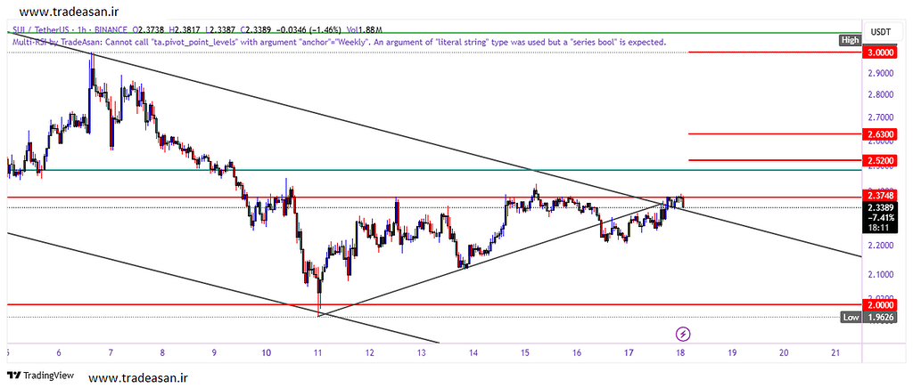Click the purple lightning event icon

683,334
